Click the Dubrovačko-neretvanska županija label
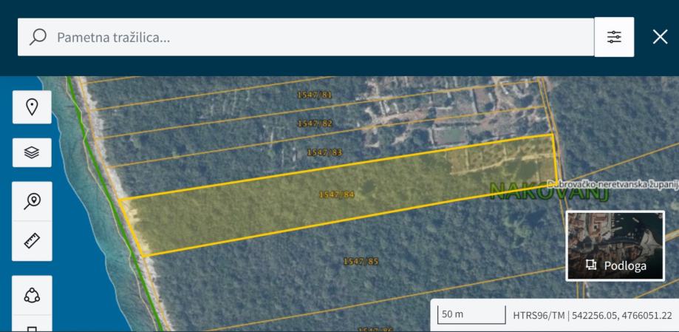 [613, 184]
